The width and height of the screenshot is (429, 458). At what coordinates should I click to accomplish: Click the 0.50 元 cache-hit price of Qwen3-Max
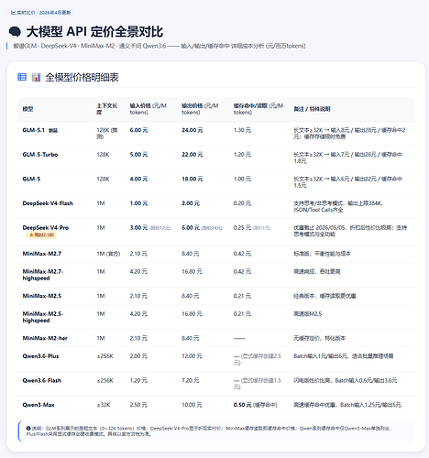243,405
